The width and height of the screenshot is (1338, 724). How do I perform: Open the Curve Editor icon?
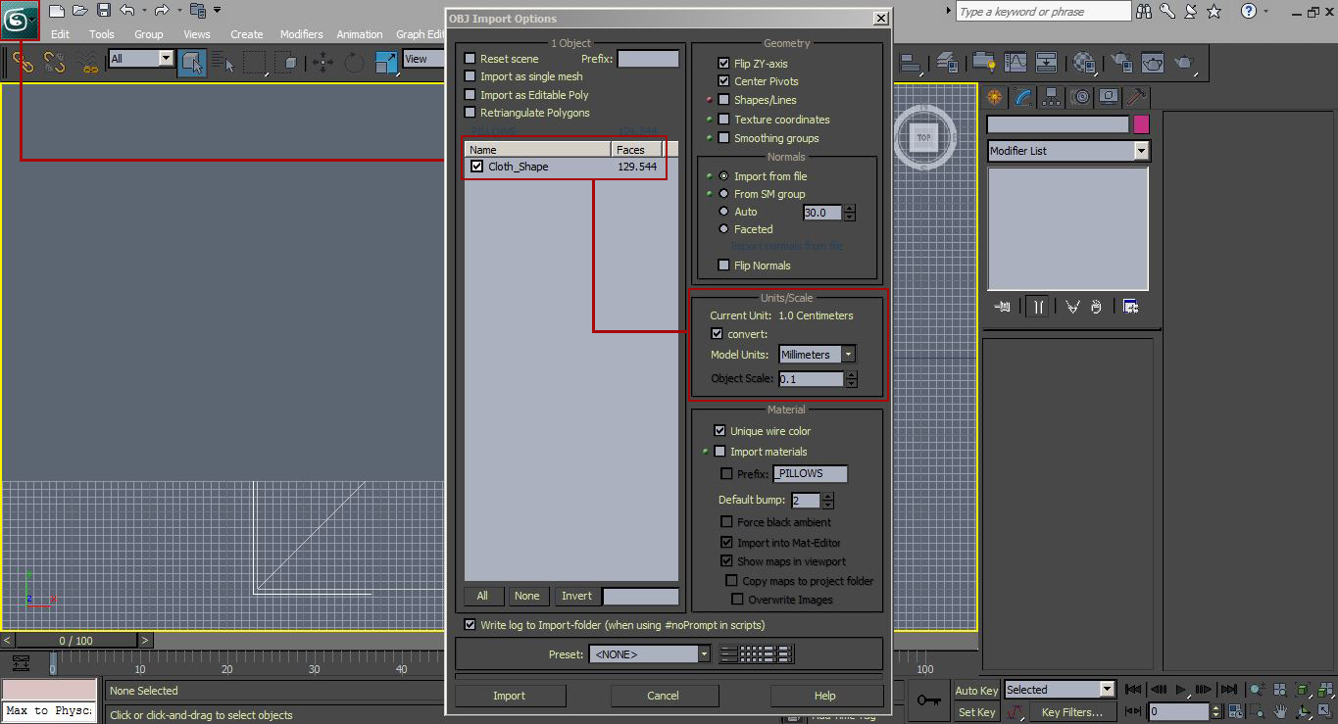(x=1015, y=62)
